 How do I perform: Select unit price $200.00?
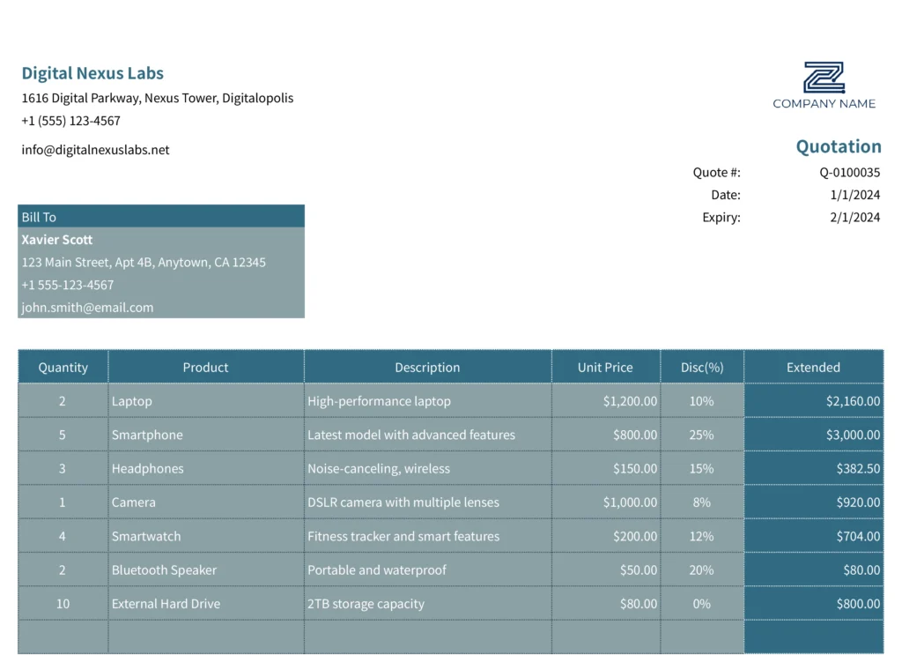pos(606,536)
